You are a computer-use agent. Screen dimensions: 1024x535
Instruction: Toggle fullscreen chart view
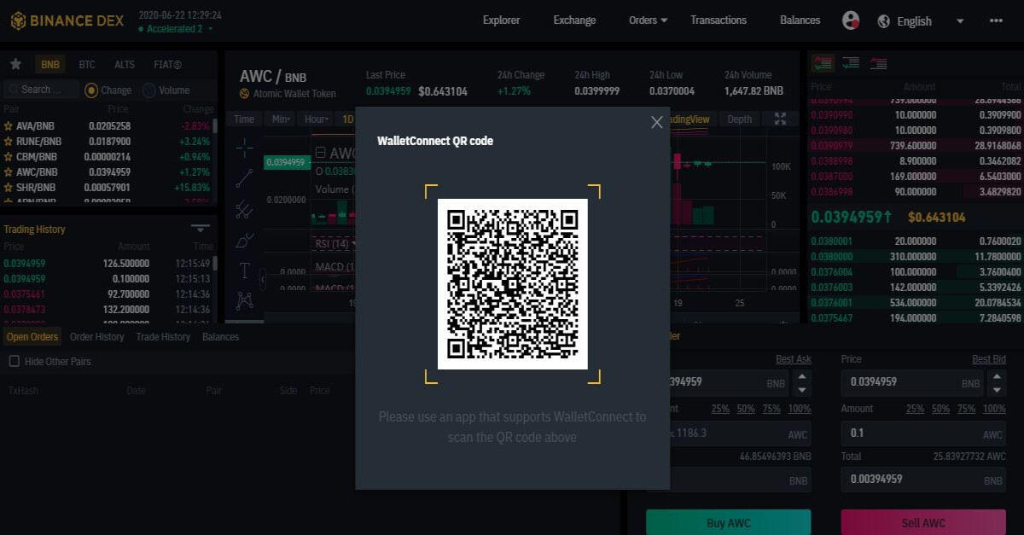click(x=780, y=119)
